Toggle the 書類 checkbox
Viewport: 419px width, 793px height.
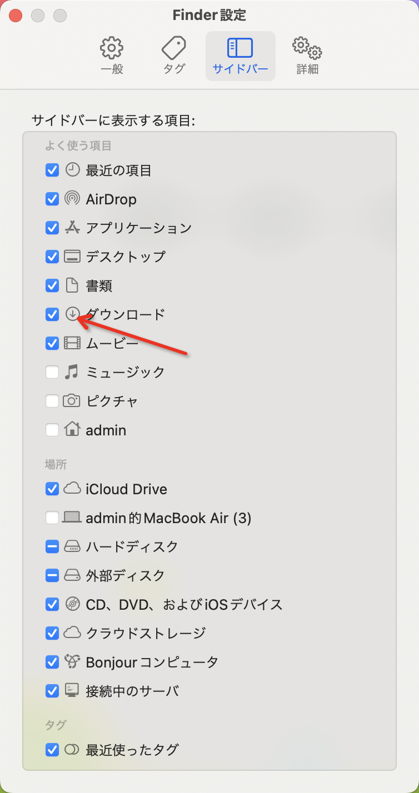coord(52,285)
